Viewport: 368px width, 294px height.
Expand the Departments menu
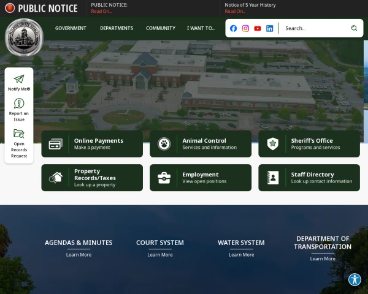(117, 28)
